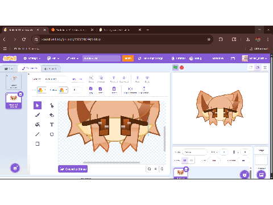Move selection Backward one layer
This screenshot has height=205, width=273.
point(124,79)
